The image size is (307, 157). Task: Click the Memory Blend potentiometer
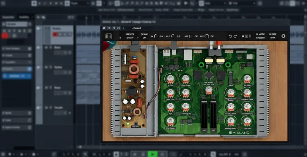coord(231,121)
